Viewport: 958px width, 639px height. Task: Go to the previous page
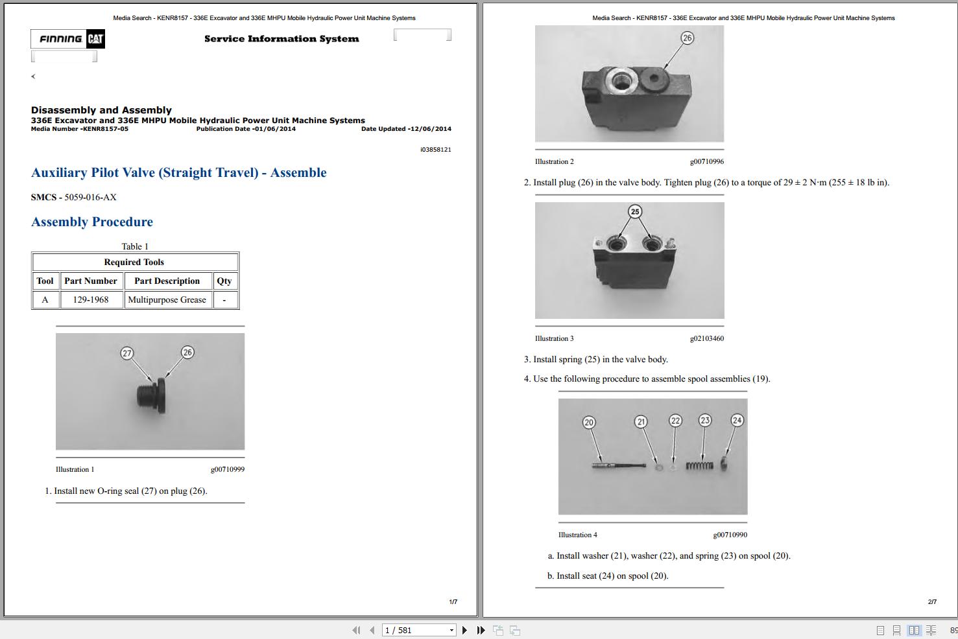coord(372,630)
